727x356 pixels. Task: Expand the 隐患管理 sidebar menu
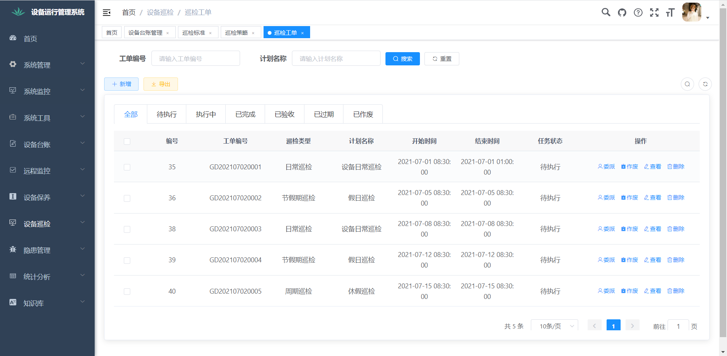(x=47, y=250)
